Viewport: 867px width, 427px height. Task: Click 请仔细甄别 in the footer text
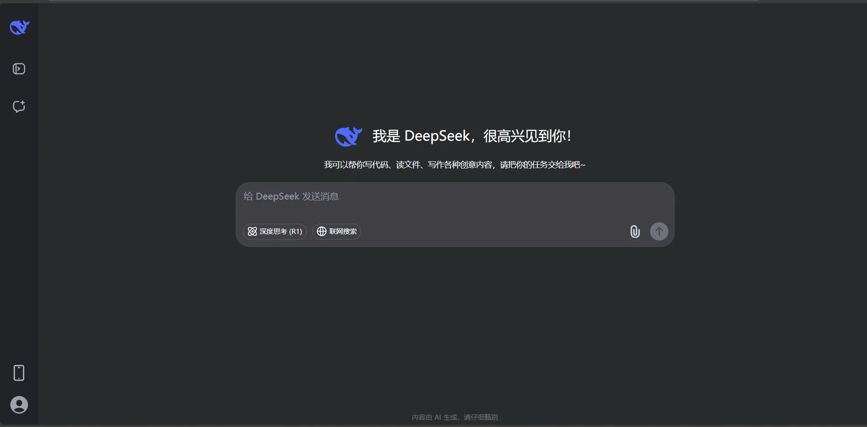point(481,417)
